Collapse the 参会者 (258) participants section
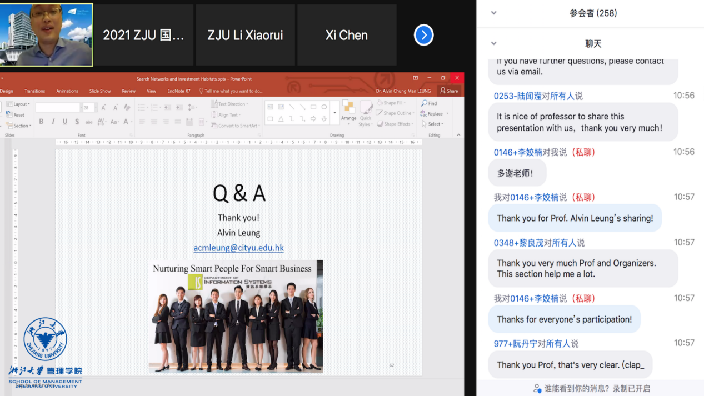 (x=493, y=13)
